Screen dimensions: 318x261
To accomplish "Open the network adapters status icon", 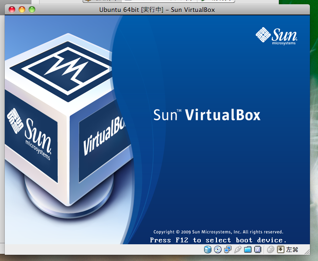I will click(227, 250).
